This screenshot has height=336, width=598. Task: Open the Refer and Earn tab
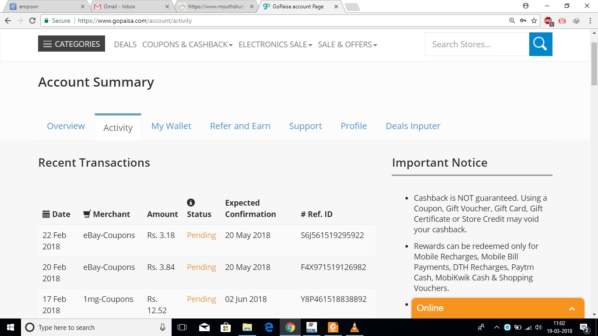click(x=240, y=126)
